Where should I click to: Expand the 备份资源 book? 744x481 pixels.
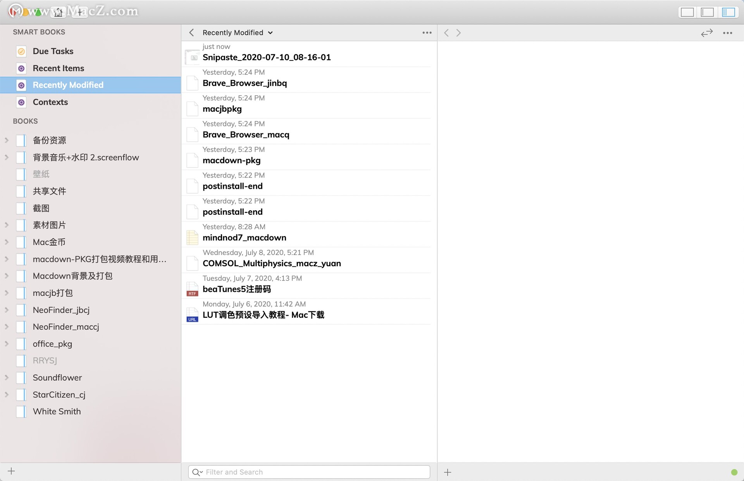click(7, 140)
